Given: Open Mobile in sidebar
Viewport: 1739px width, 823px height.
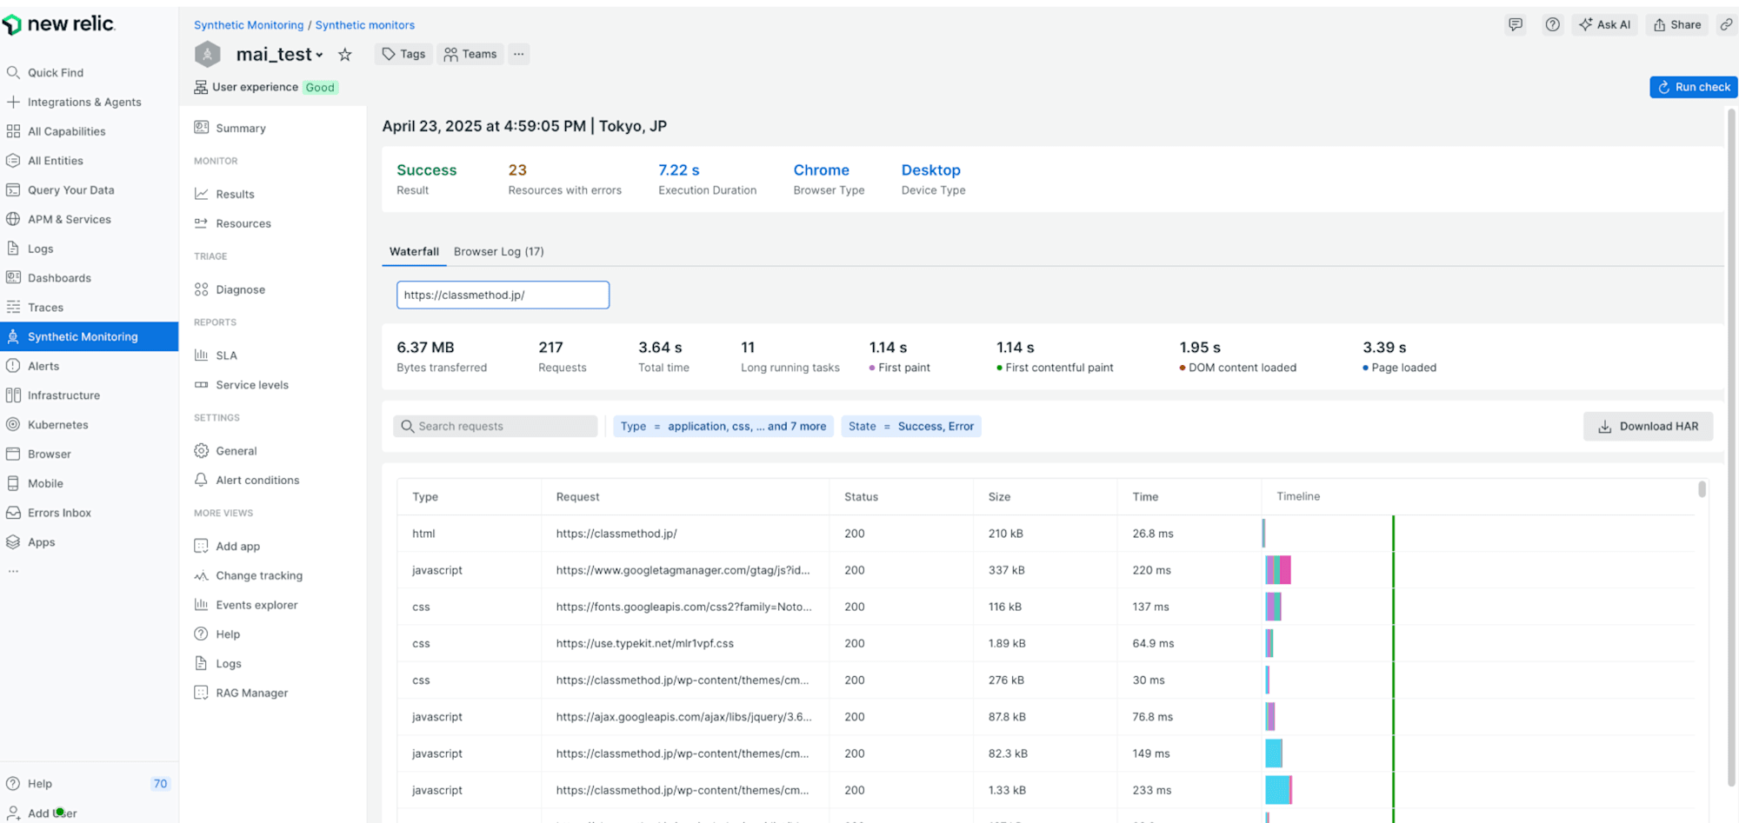Looking at the screenshot, I should click(45, 483).
